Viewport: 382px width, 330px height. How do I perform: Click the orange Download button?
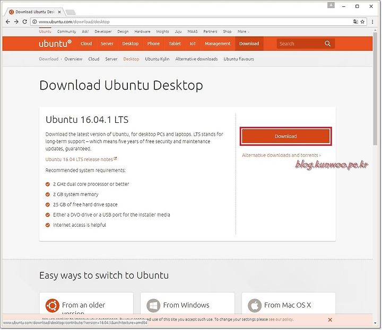pos(285,136)
